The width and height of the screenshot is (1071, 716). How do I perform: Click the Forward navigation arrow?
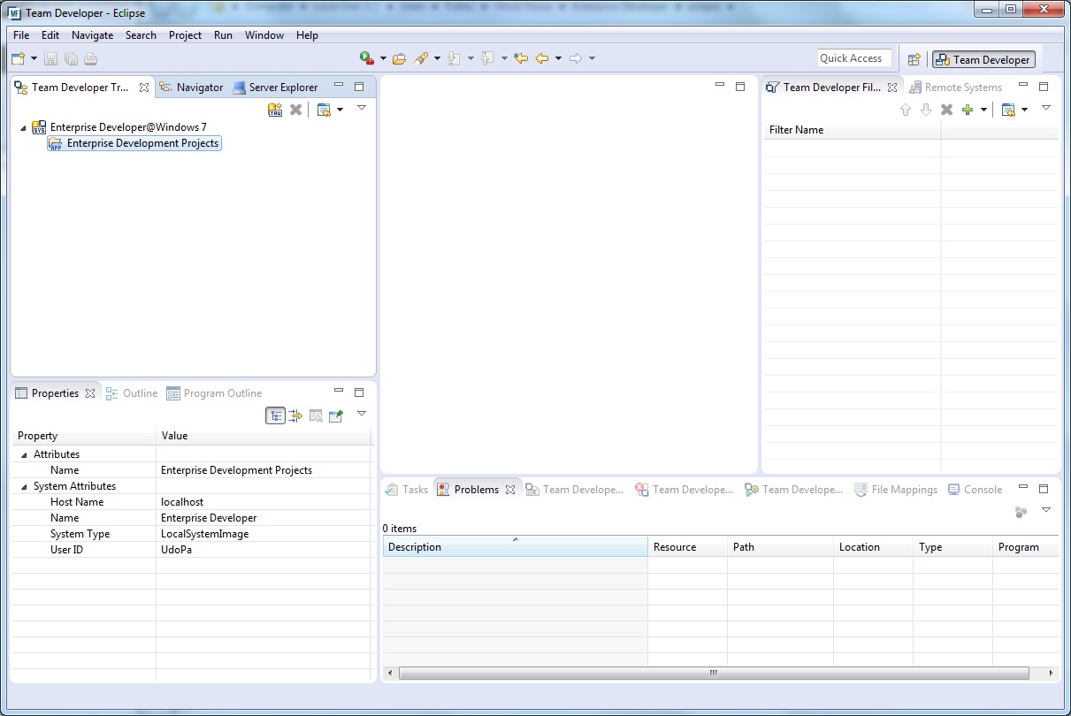[x=576, y=58]
